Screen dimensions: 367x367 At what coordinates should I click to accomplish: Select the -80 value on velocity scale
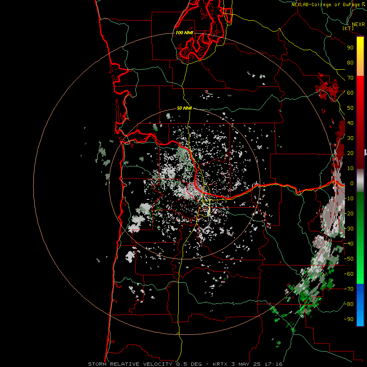click(x=349, y=304)
